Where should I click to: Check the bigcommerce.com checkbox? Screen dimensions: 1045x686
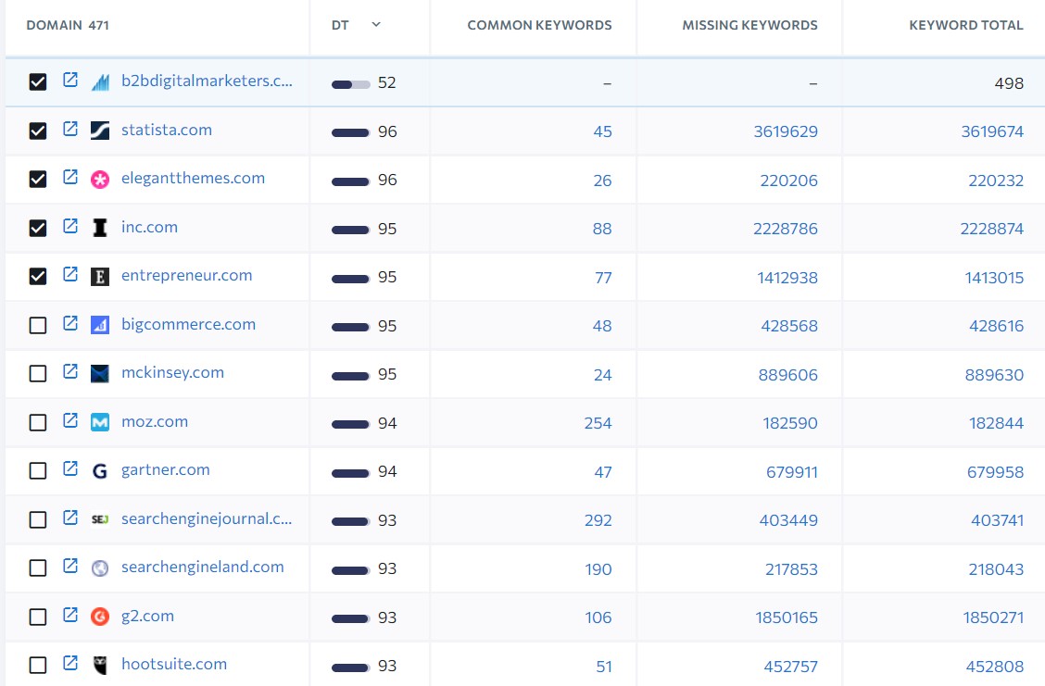click(x=38, y=325)
